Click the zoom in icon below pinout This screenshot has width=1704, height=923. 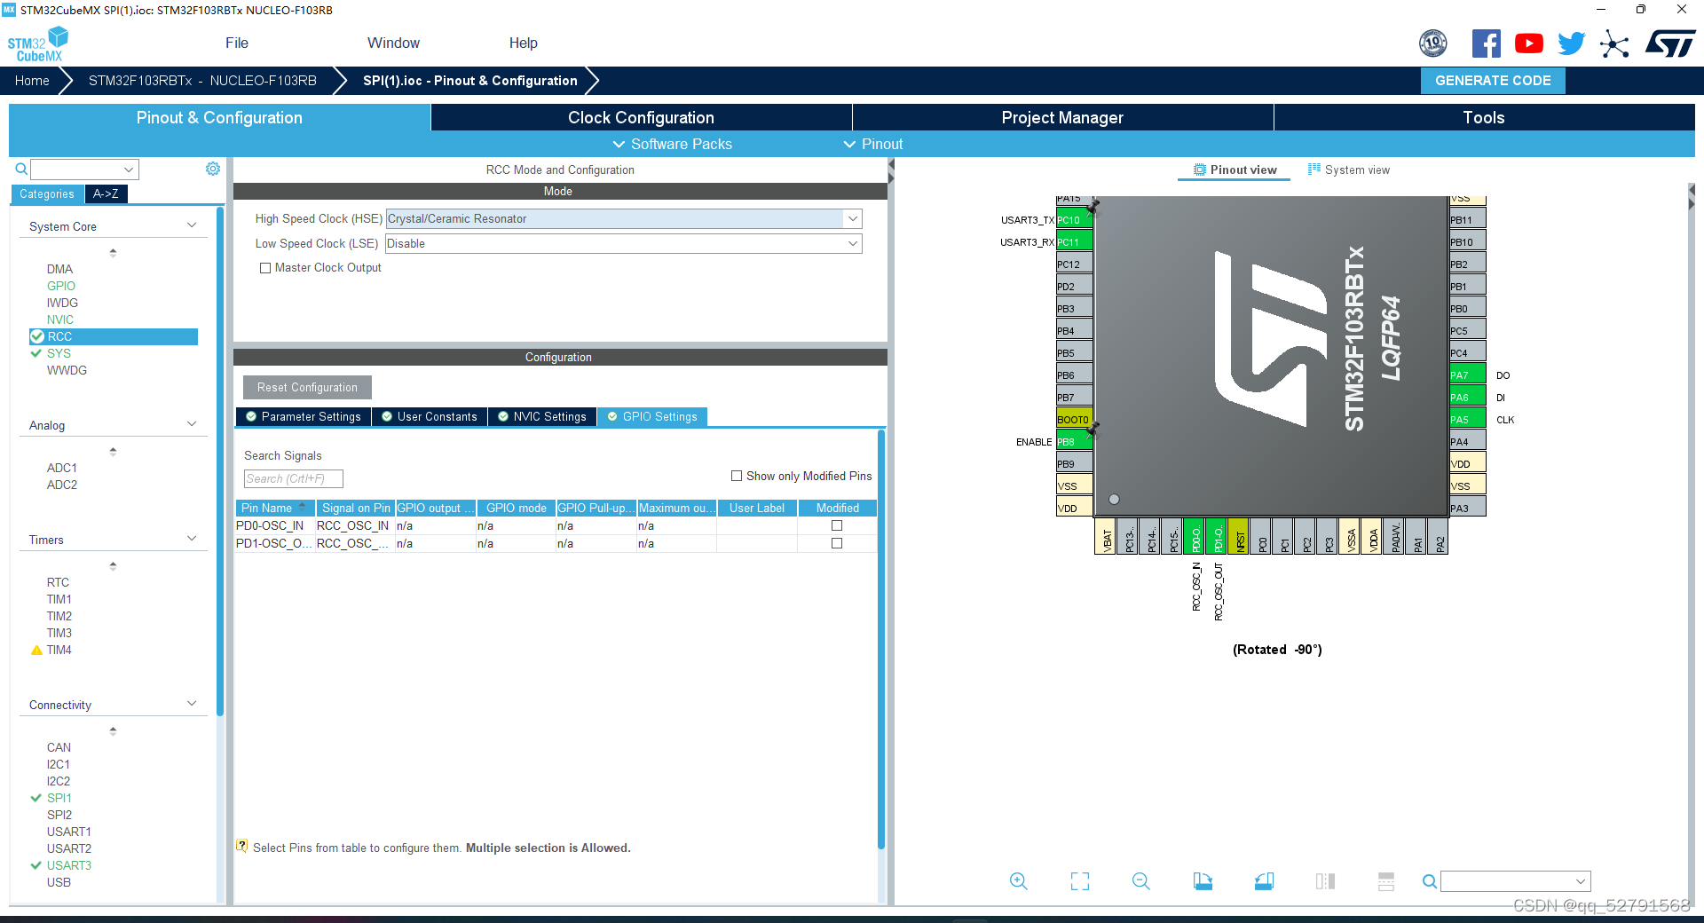[1018, 881]
